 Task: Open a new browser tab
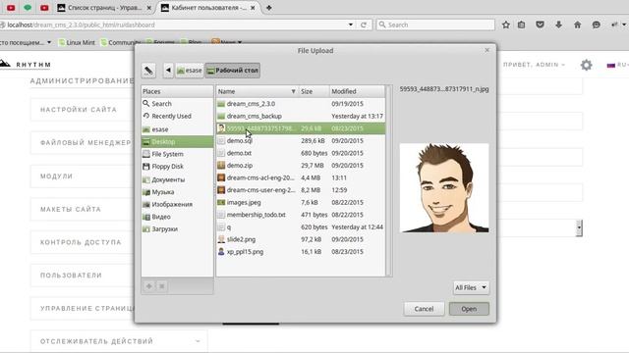(268, 8)
